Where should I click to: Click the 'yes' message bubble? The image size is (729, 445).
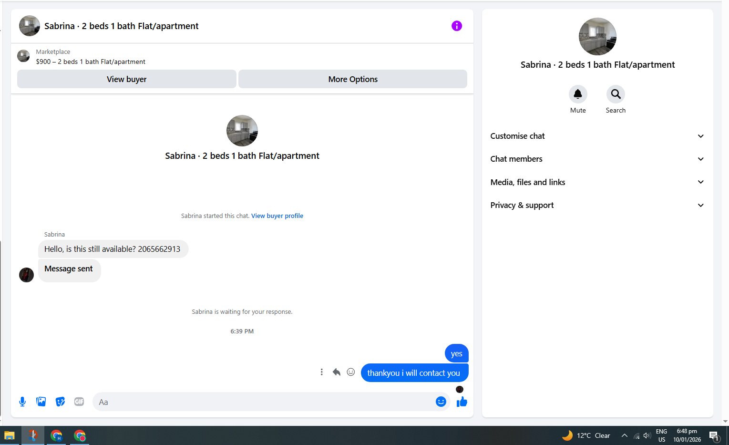click(457, 353)
